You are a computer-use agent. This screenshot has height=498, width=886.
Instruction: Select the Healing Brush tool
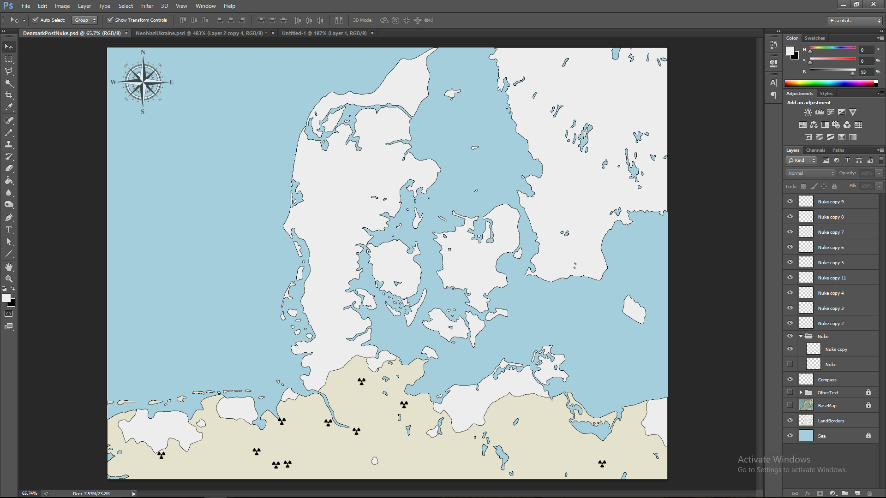[x=9, y=121]
